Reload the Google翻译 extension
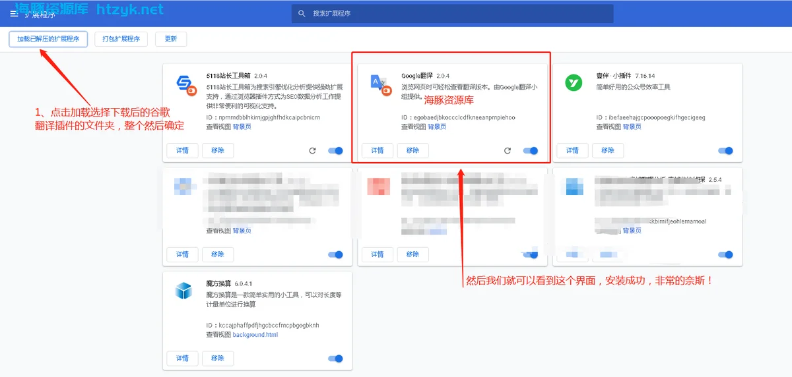 tap(507, 151)
